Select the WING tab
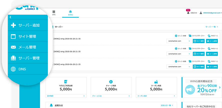Image resolution: width=222 pixels, height=108 pixels. (x=70, y=13)
